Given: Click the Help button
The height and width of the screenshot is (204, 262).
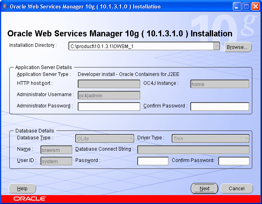Looking at the screenshot, I should click(x=22, y=189).
